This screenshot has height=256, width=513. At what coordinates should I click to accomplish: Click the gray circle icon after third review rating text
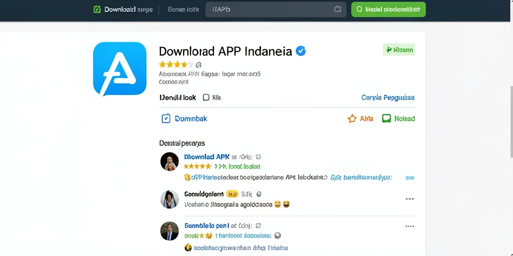[x=278, y=235]
